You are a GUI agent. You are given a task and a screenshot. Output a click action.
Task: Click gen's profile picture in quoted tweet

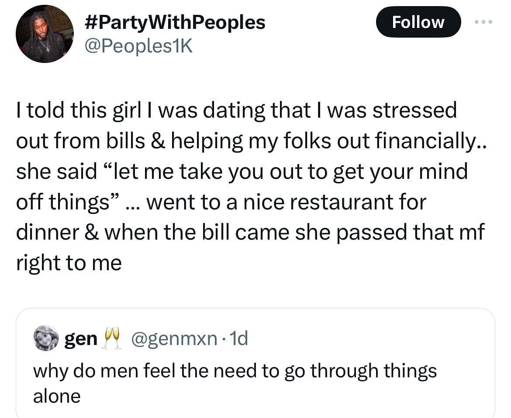tap(45, 338)
